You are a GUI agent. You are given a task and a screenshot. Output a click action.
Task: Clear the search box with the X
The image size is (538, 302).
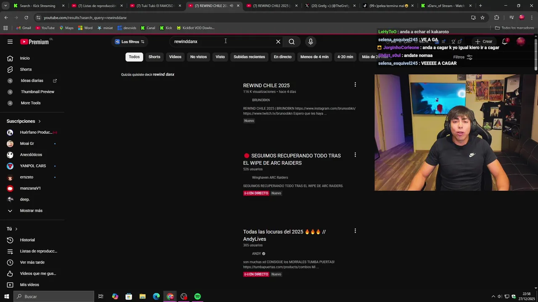(278, 42)
